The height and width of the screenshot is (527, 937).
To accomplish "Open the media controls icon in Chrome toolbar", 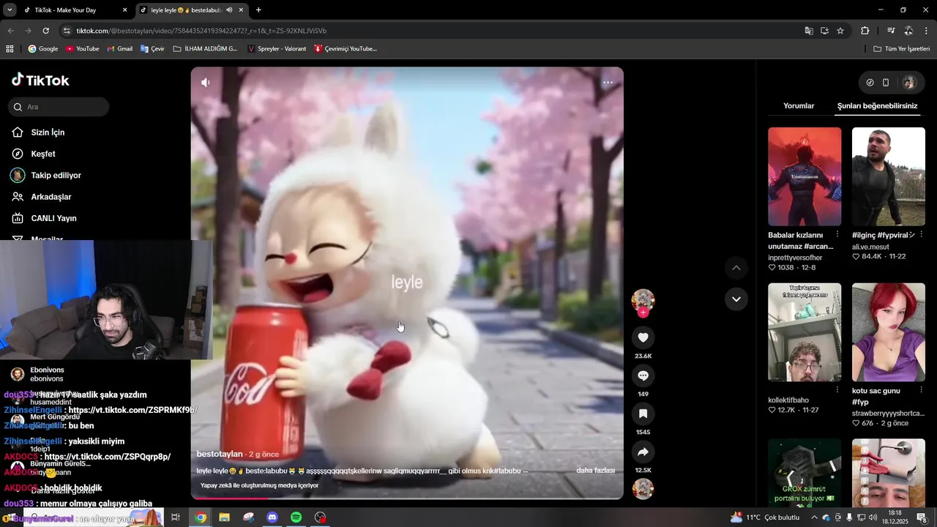I will coord(891,31).
